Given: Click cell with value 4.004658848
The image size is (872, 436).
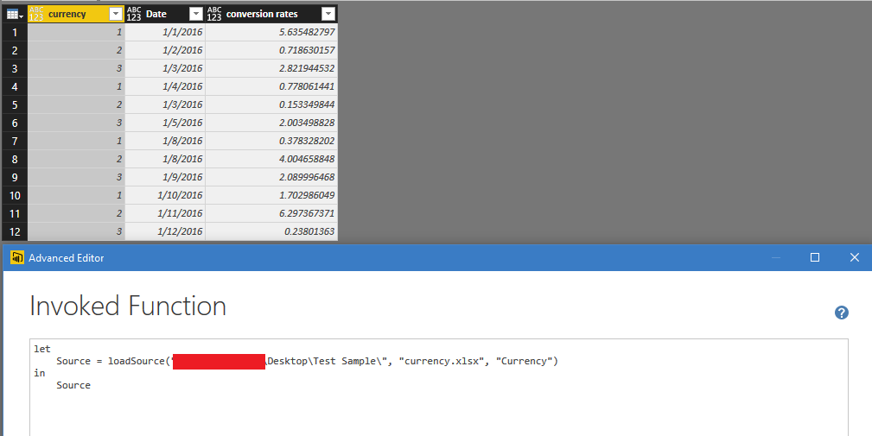Looking at the screenshot, I should tap(271, 159).
